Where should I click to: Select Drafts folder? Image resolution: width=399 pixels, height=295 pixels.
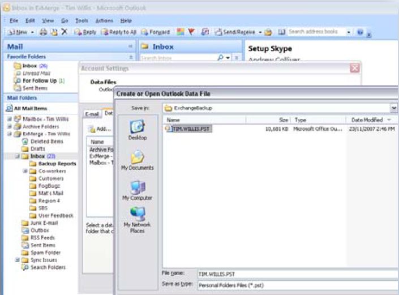click(33, 149)
